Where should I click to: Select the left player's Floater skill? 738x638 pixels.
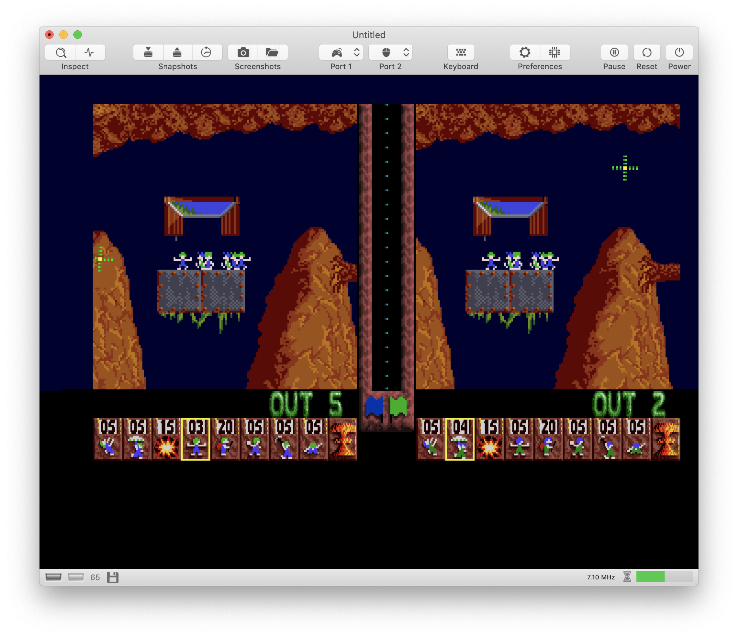click(137, 439)
